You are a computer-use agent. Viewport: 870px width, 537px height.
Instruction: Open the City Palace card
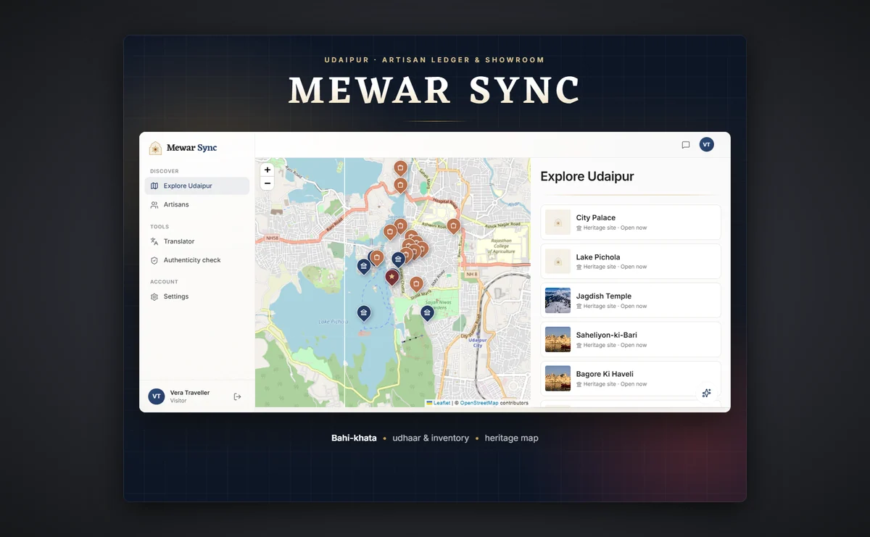pyautogui.click(x=631, y=222)
